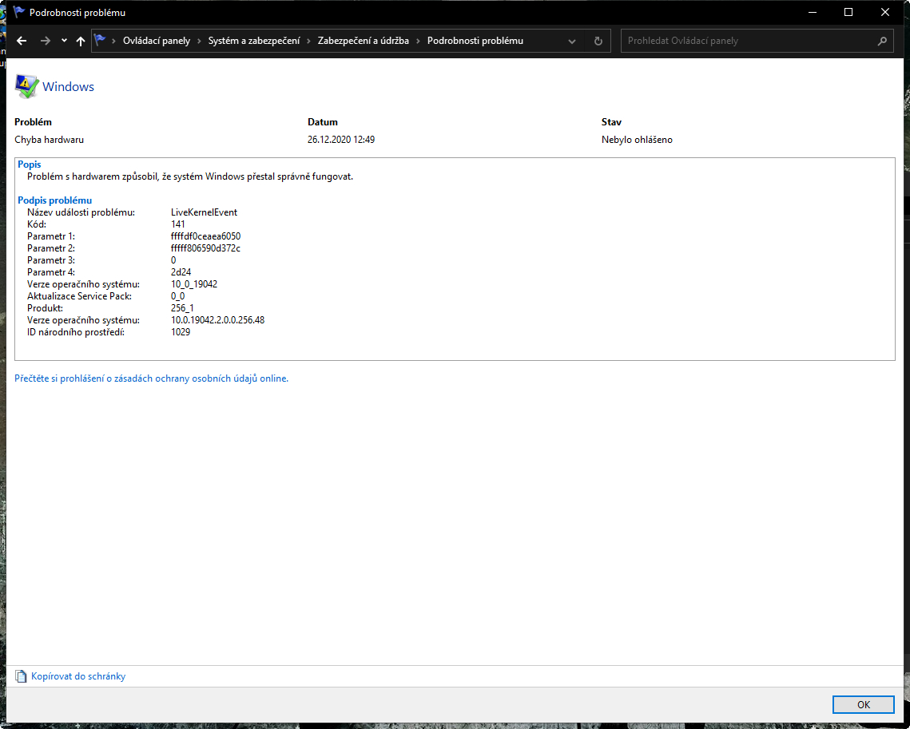Open recent locations dropdown chevron

point(64,41)
